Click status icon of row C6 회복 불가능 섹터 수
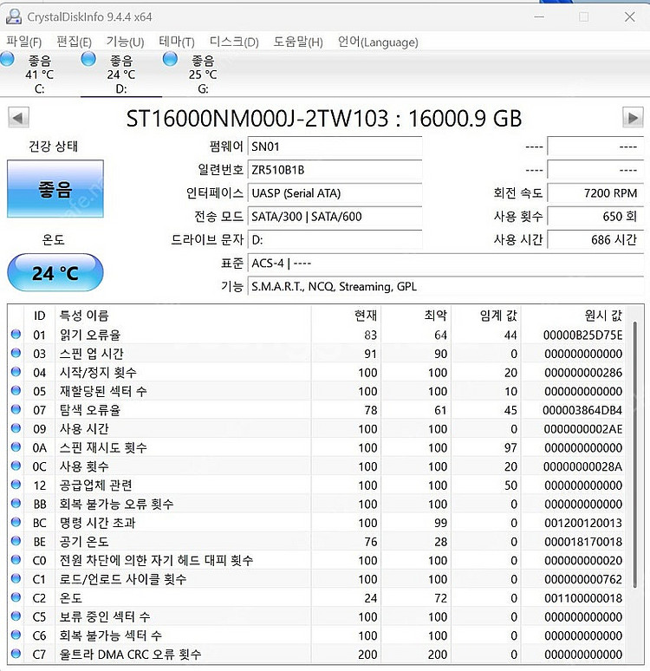Screen dimensions: 650x671 pos(16,635)
